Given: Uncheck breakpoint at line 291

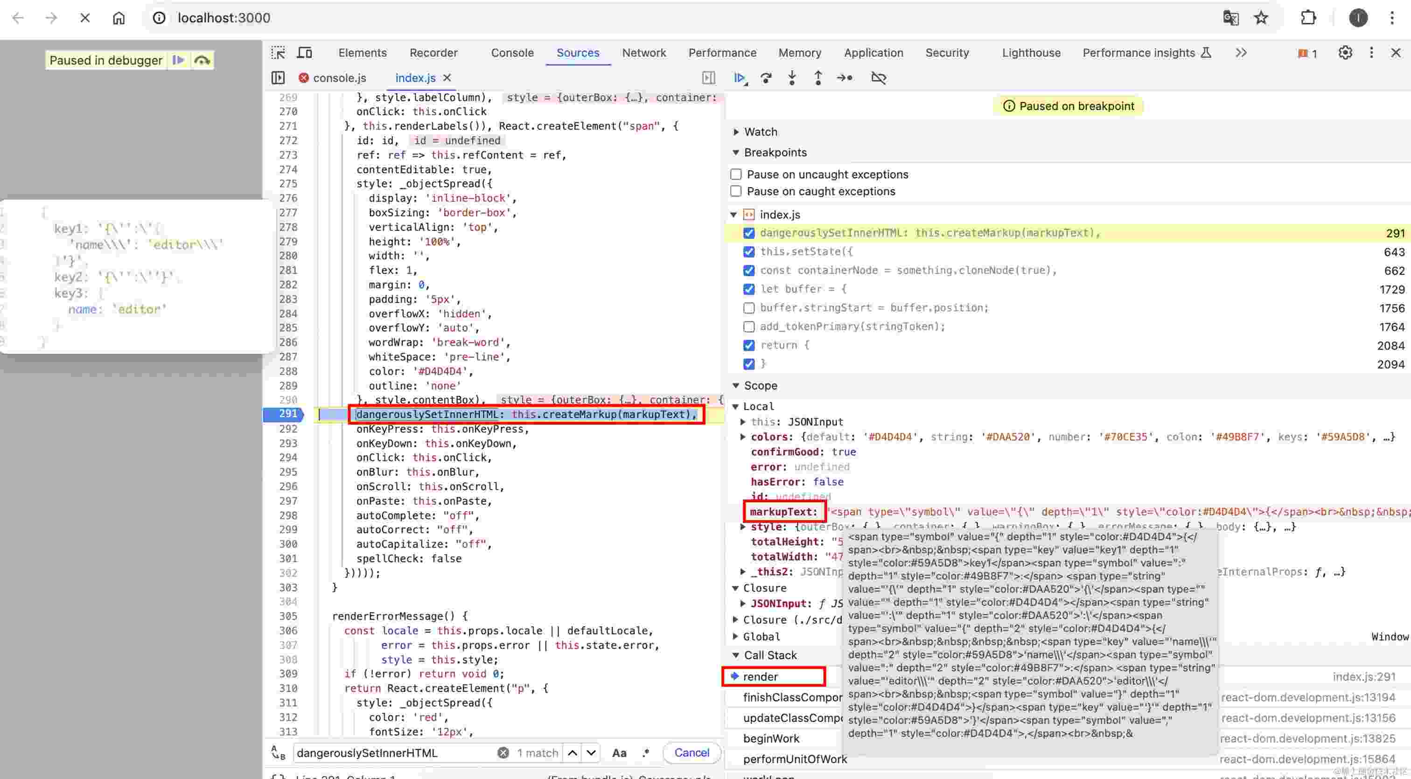Looking at the screenshot, I should pos(749,233).
